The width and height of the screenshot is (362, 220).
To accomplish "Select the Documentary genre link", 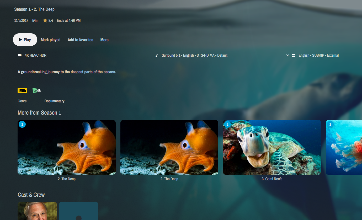I will tap(54, 101).
